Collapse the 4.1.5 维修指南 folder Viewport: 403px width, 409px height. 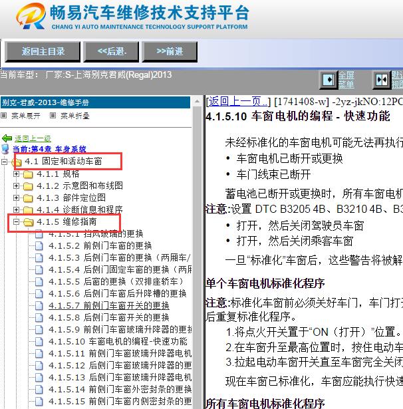(x=16, y=221)
